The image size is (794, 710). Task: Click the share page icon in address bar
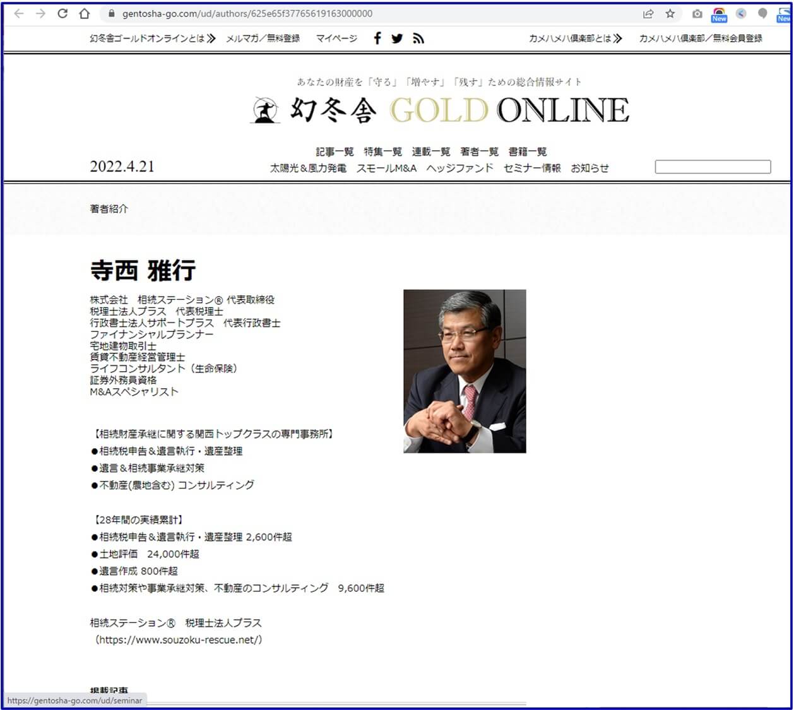point(648,13)
